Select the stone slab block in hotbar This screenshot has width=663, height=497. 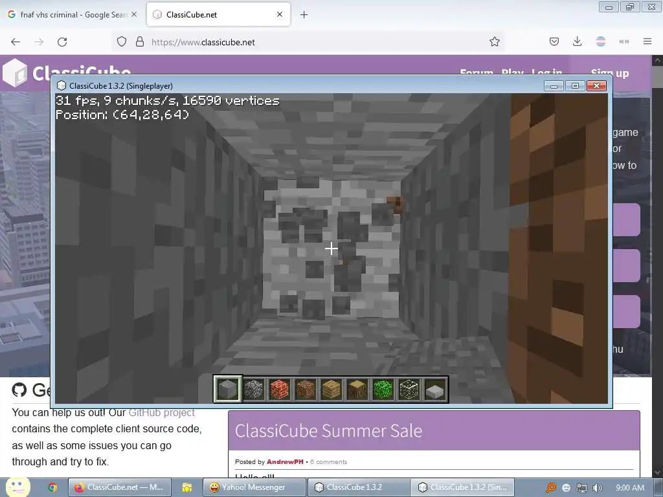pos(435,390)
